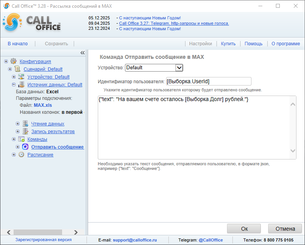The width and height of the screenshot is (305, 245).
Task: Click the Команды icon in tree
Action: (21, 139)
